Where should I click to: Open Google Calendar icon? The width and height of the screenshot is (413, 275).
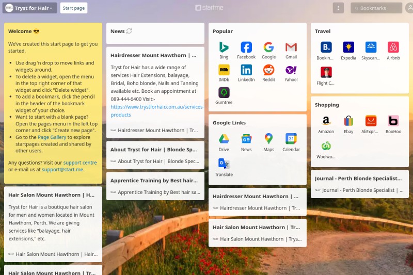[291, 139]
